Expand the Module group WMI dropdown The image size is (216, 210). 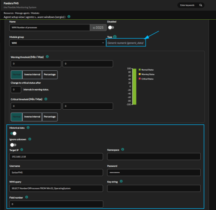pos(57,43)
